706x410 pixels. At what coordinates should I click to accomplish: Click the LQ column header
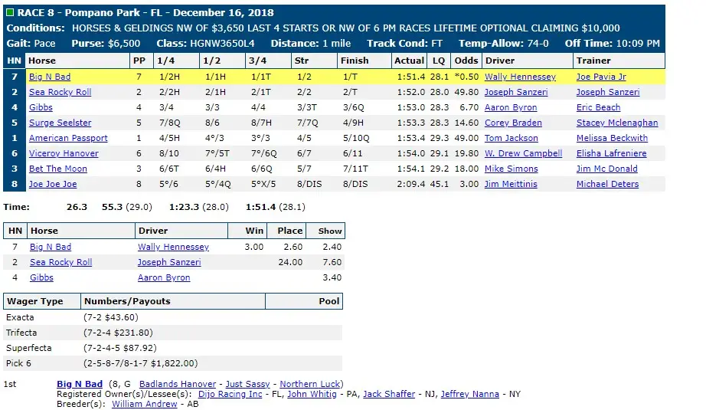click(439, 61)
